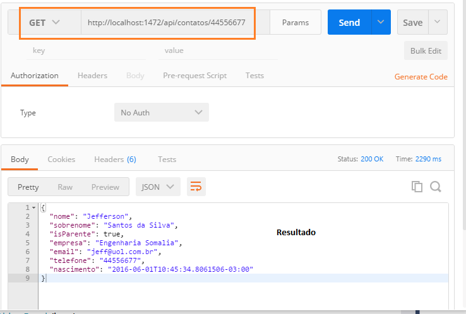Switch to request Headers tab
Screen dimensions: 466x314
click(x=92, y=76)
